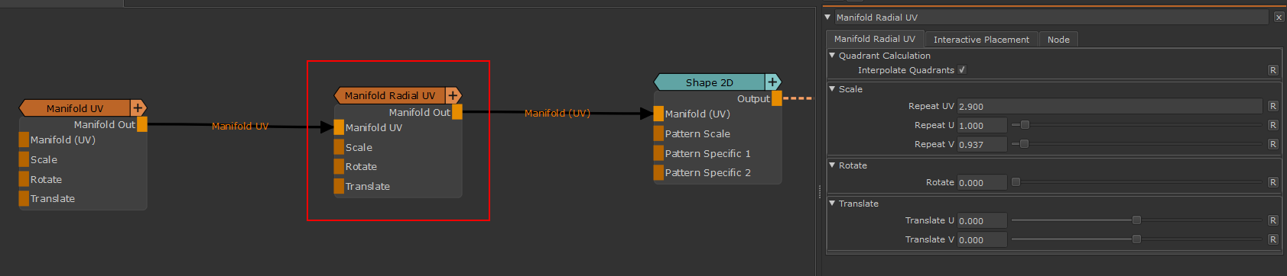Click the Repeat UV value field

click(1110, 107)
